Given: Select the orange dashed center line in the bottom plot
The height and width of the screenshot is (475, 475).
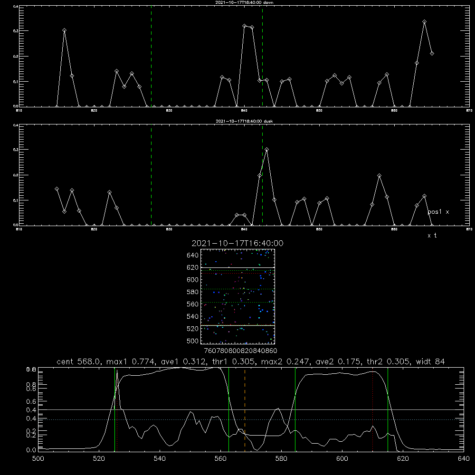Looking at the screenshot, I should [x=245, y=409].
